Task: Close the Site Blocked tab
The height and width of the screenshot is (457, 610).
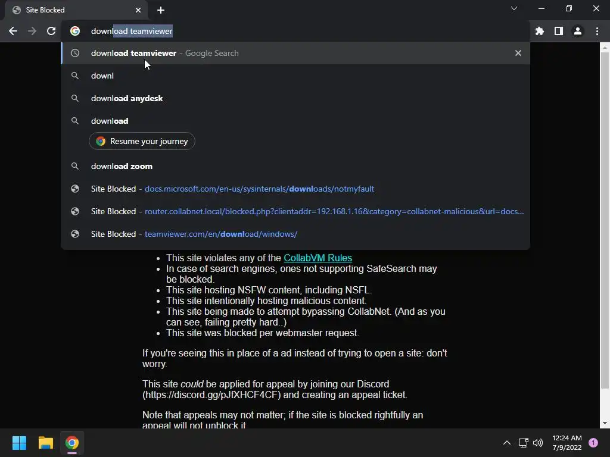Action: [138, 10]
